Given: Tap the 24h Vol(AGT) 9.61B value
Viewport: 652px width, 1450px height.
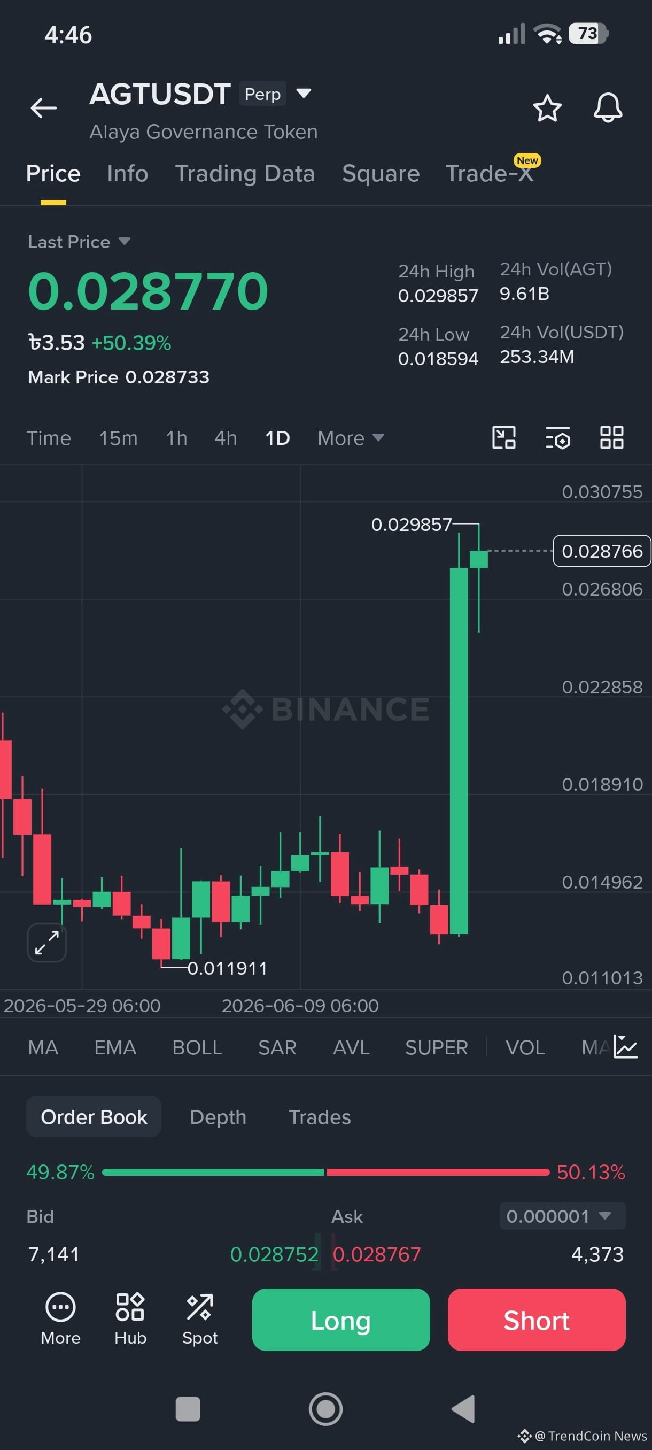Looking at the screenshot, I should click(524, 294).
